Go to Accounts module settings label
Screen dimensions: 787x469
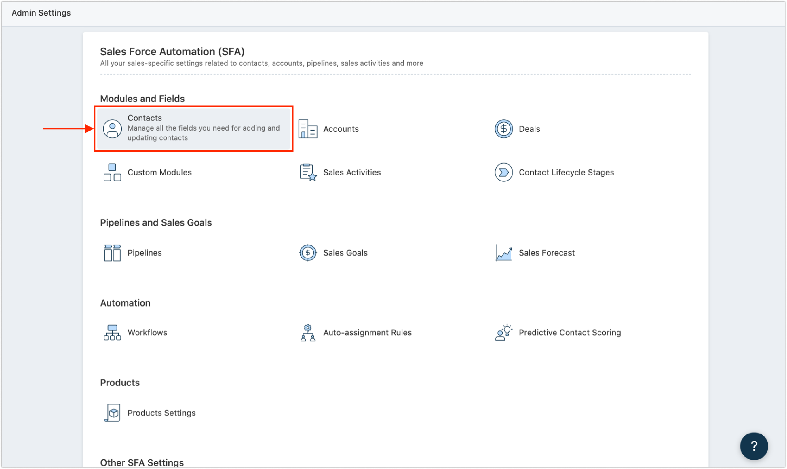[341, 129]
